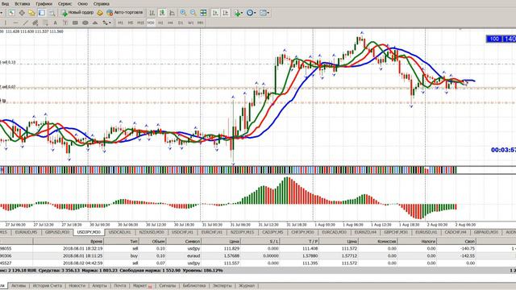Open MetaEditor from the toolbar
The width and height of the screenshot is (516, 290).
[x=100, y=13]
